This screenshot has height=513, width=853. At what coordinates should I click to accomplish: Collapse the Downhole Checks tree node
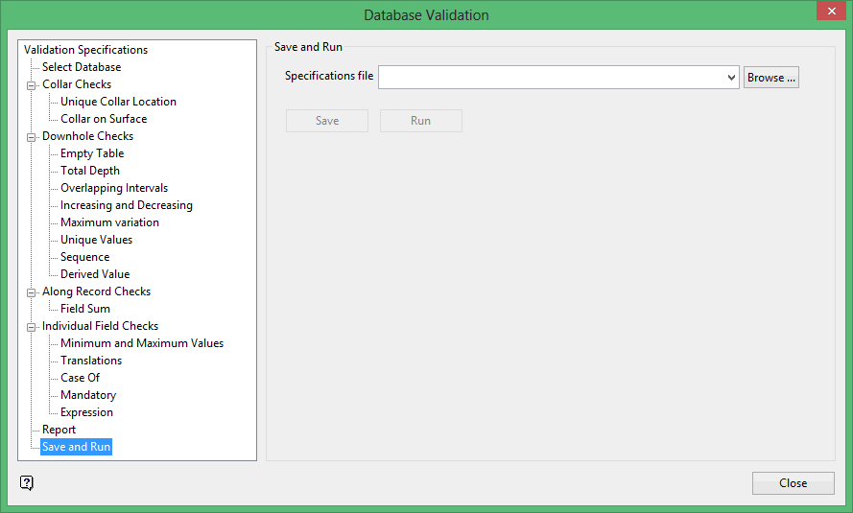(32, 136)
